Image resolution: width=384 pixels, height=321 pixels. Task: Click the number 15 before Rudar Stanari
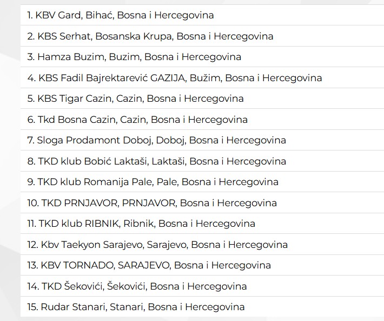coord(32,307)
